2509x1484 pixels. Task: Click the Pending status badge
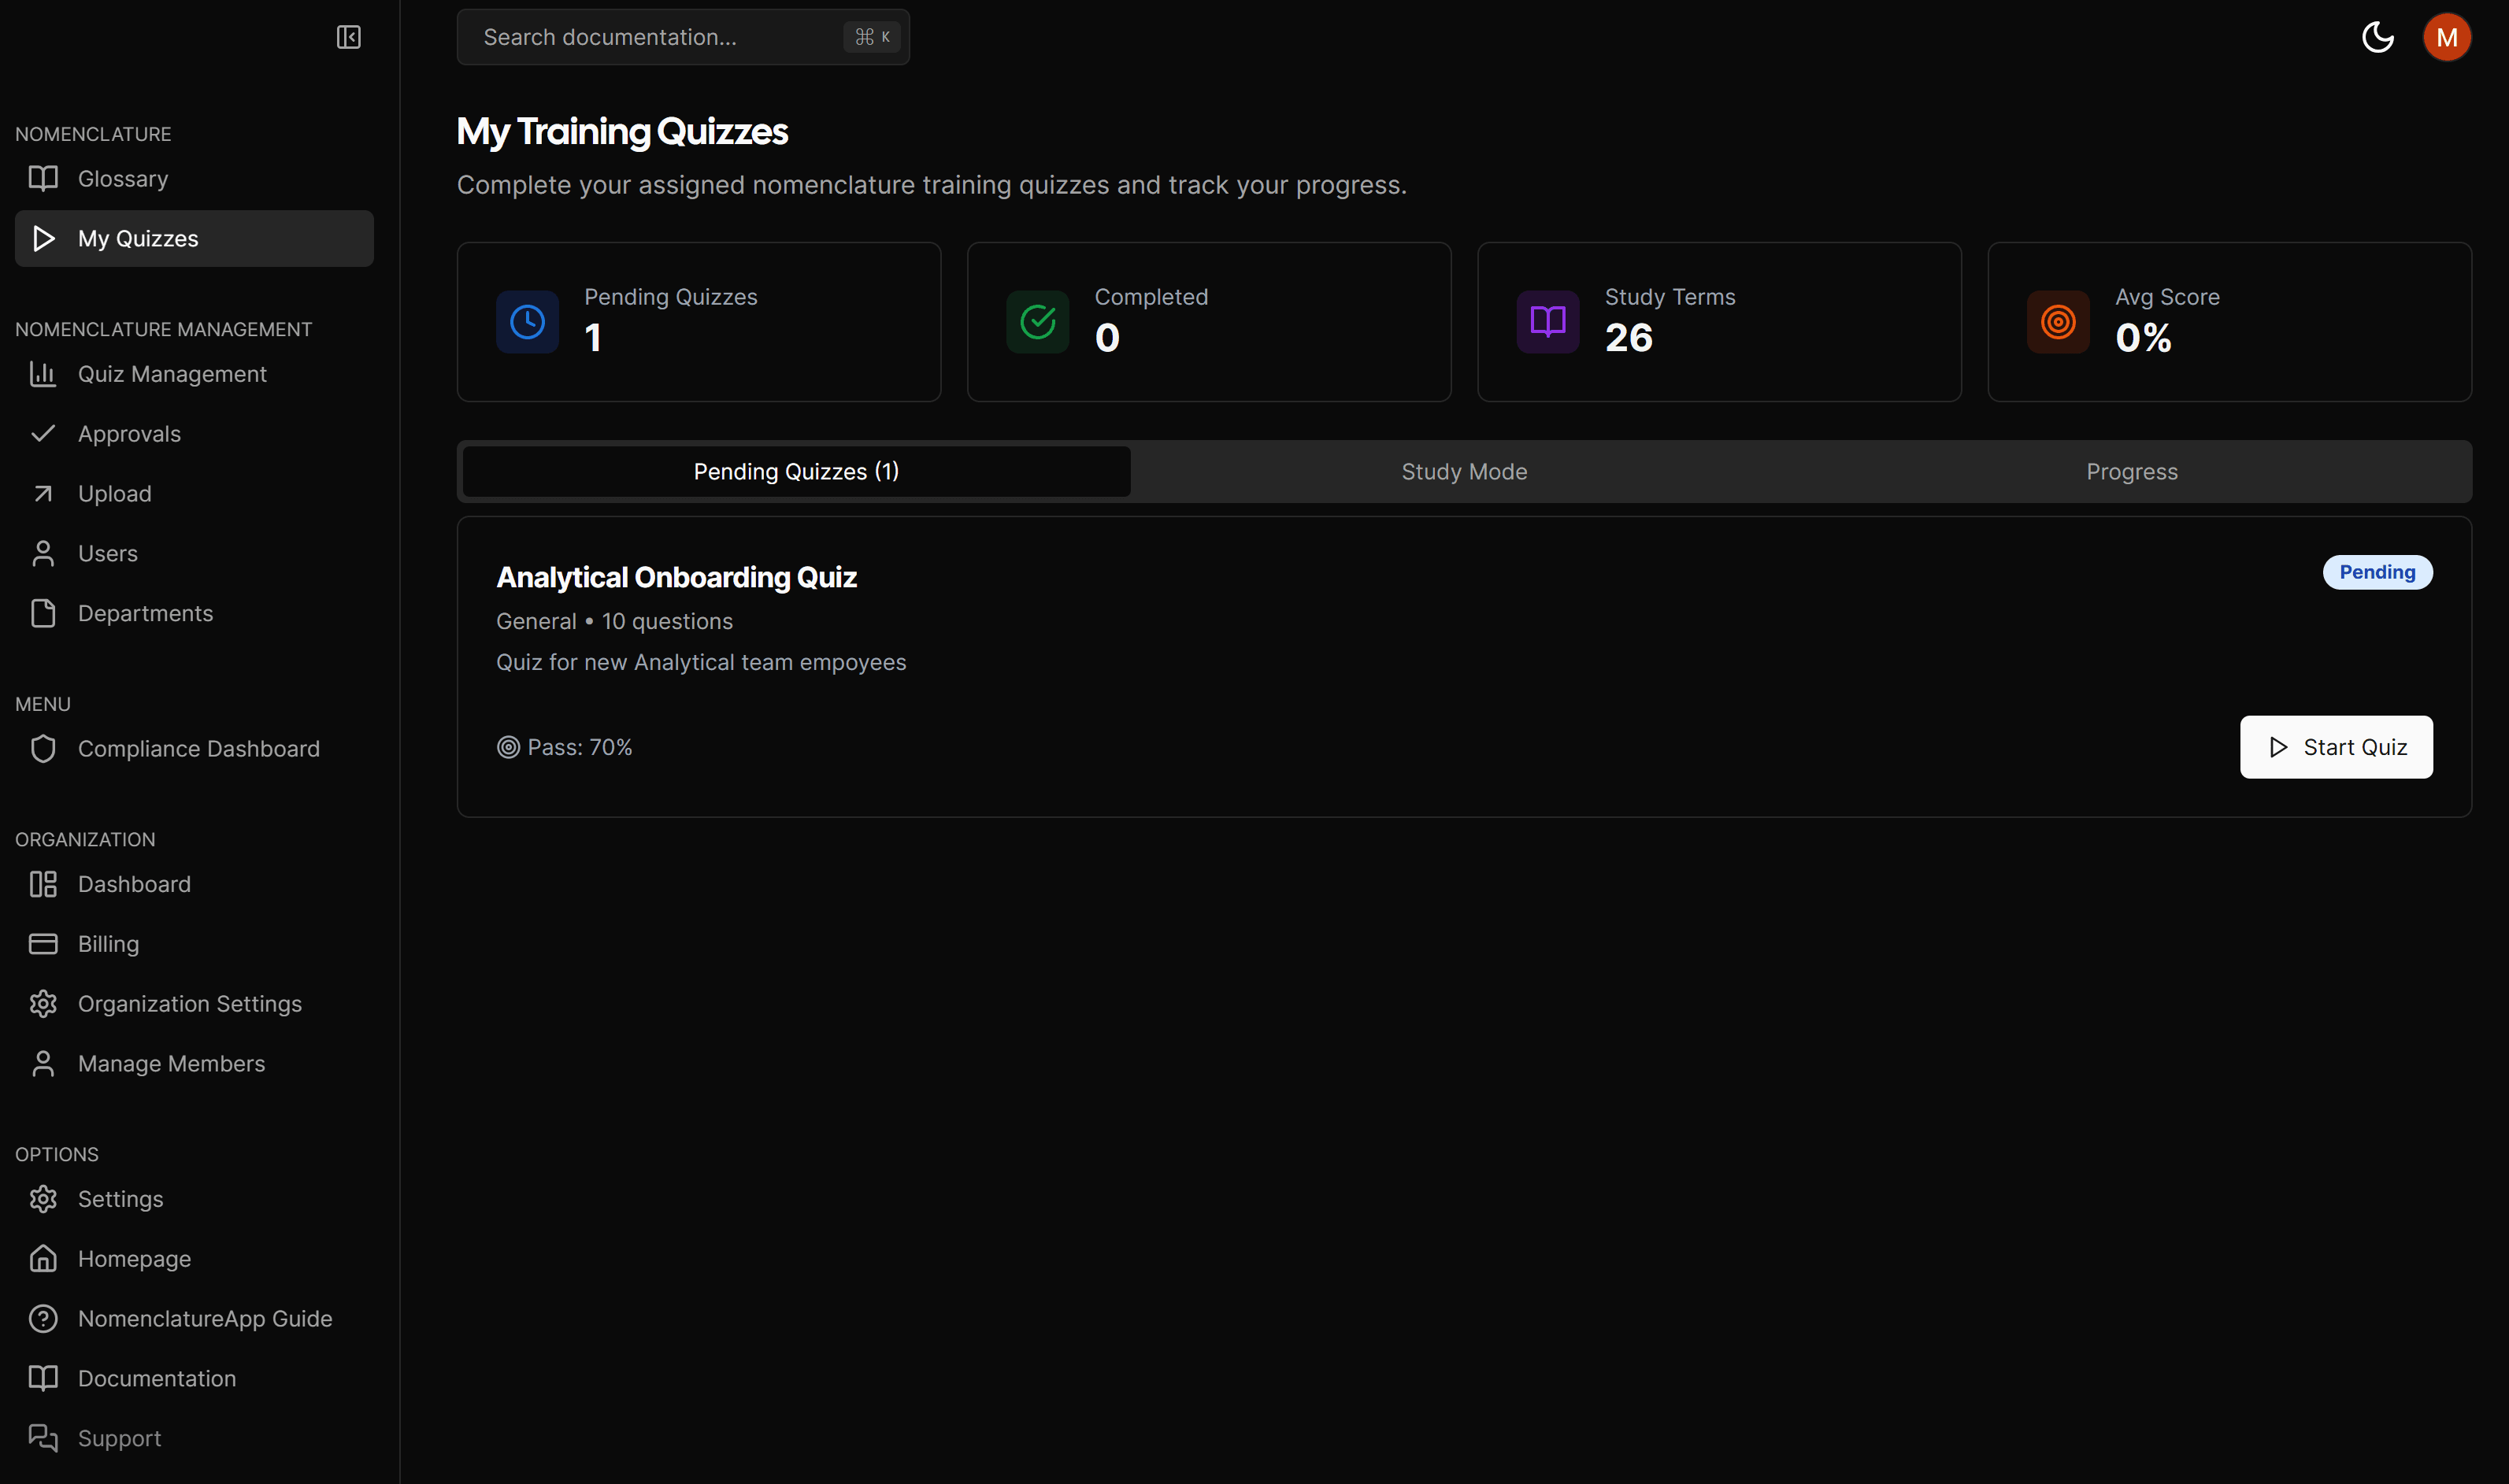tap(2376, 572)
